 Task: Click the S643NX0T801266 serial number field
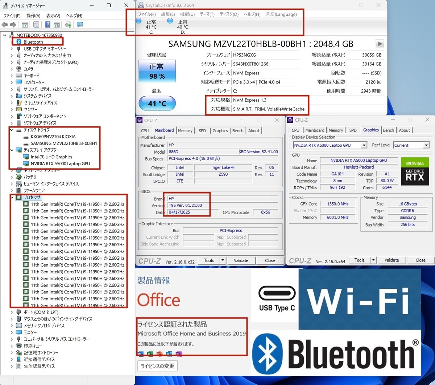265,64
